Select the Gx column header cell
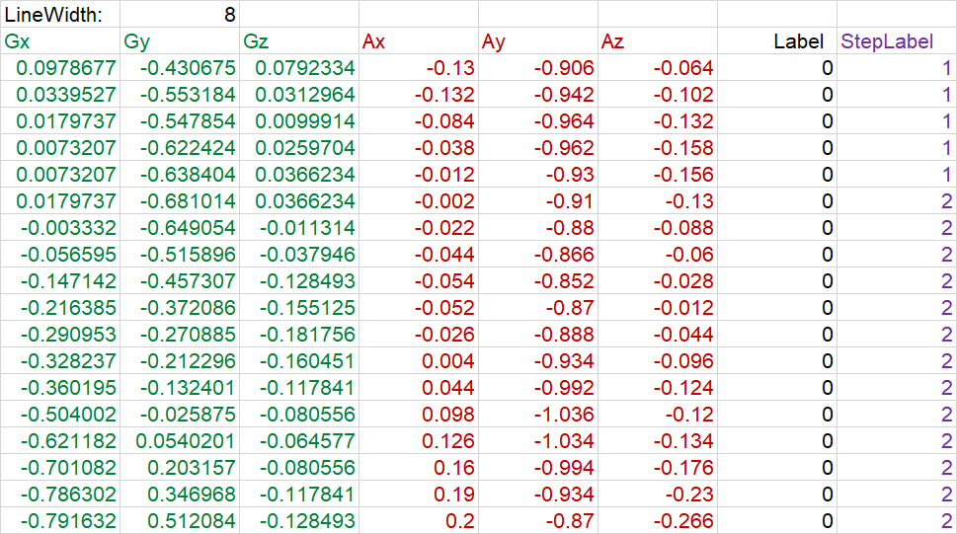Screen dimensions: 957x534 tap(59, 41)
